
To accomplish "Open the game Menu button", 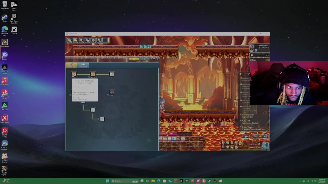I will coord(265,136).
